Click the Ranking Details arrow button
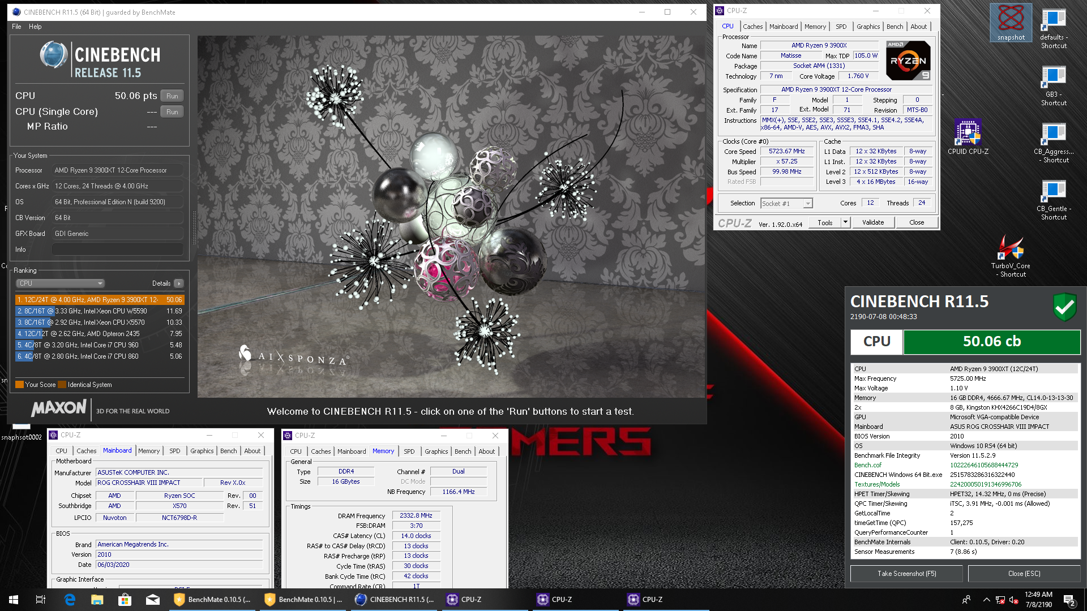1087x611 pixels. (x=178, y=283)
